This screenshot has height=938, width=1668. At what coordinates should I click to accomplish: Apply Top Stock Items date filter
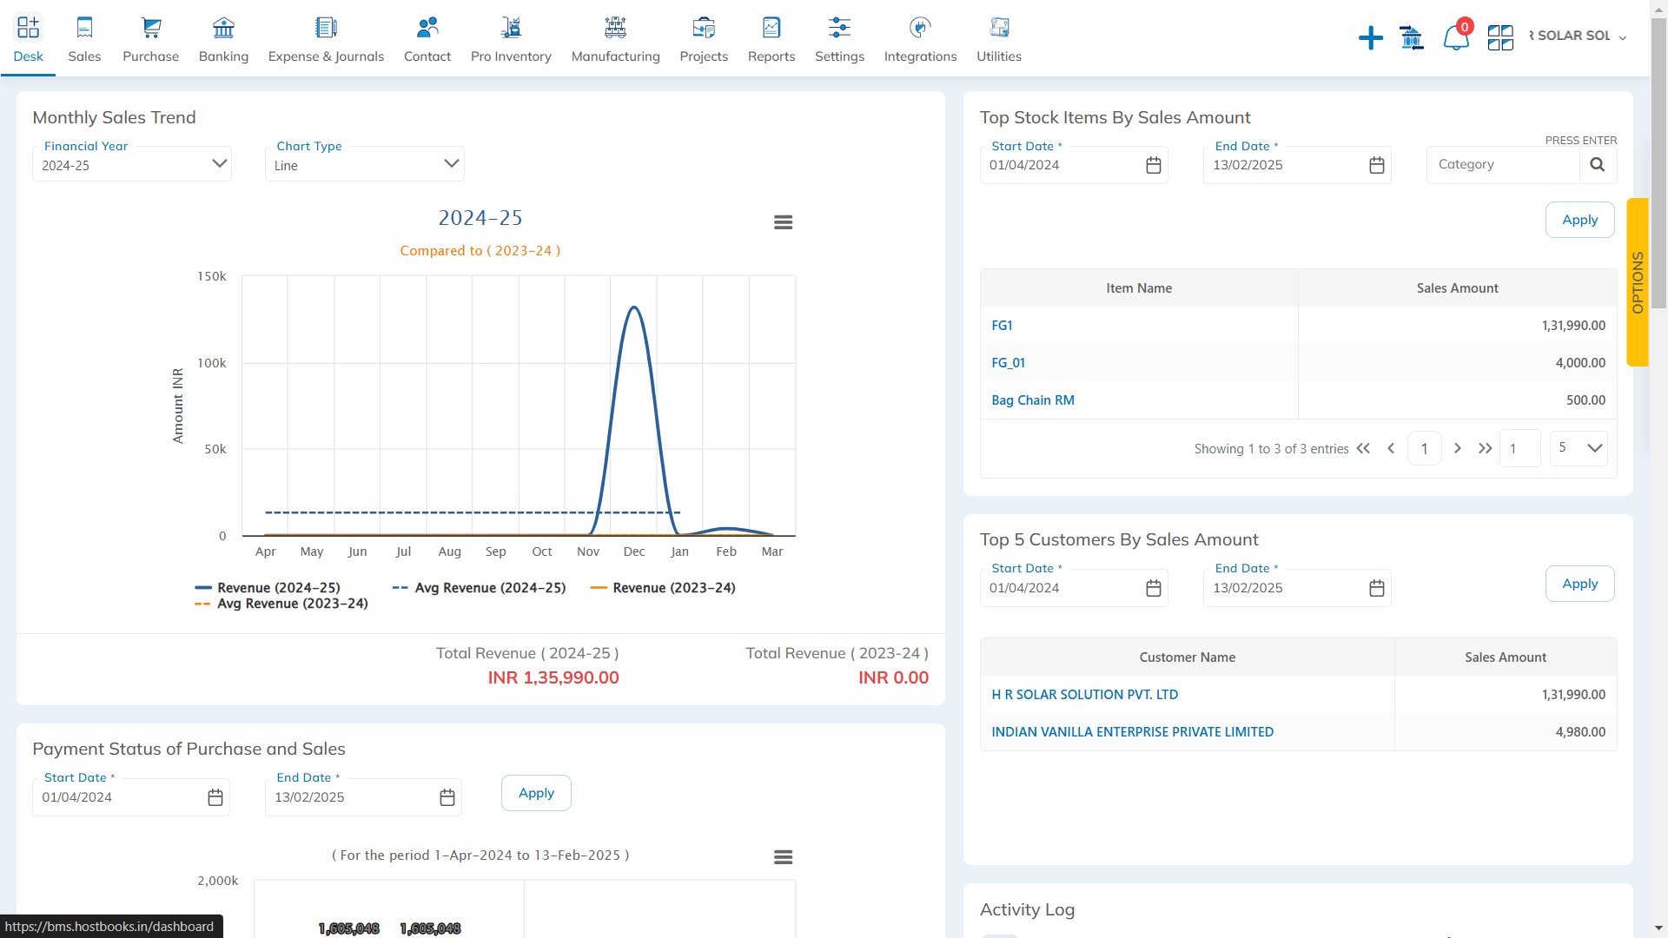(1579, 220)
